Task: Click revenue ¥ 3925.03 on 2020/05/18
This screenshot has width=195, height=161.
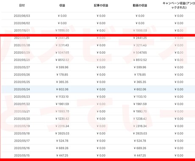Action: [62, 133]
